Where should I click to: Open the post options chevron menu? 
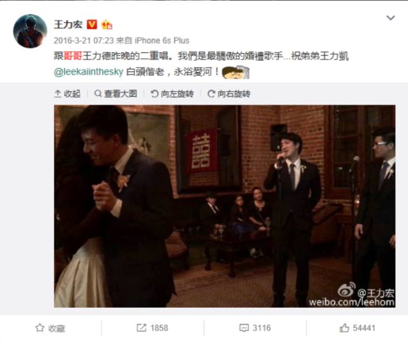tap(391, 18)
